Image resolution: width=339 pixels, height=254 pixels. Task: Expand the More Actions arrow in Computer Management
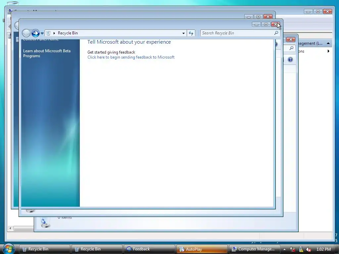328,51
